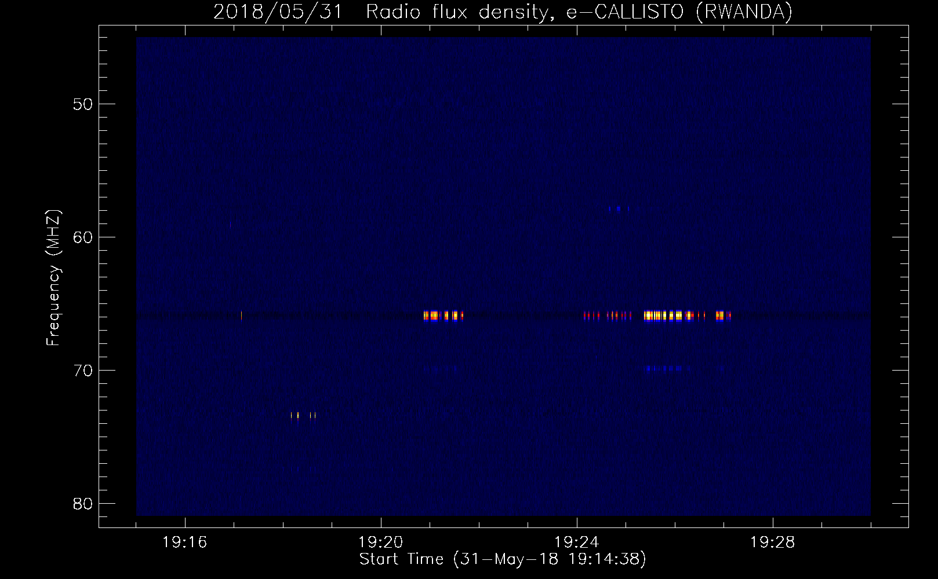Click the single orange spike near 19:17 at 66 MHz
This screenshot has width=938, height=579.
click(241, 316)
